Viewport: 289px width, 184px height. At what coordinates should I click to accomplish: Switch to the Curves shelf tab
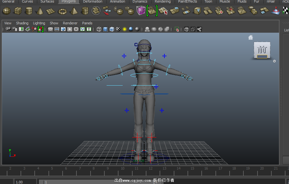click(x=27, y=2)
